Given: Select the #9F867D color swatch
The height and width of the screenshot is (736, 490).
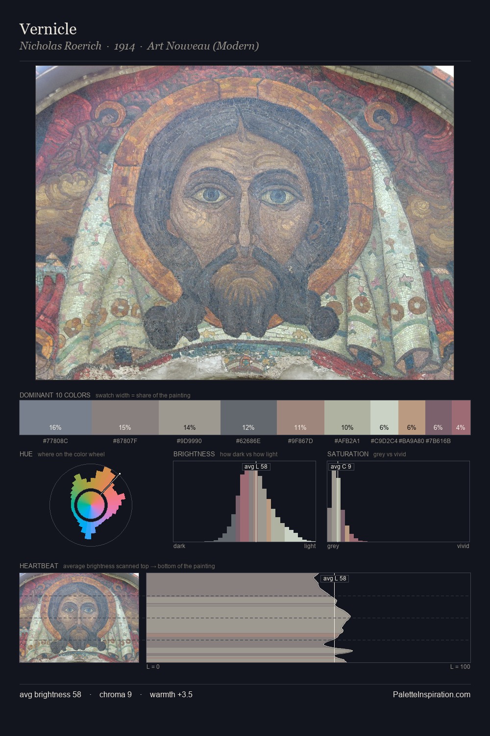Looking at the screenshot, I should 300,418.
